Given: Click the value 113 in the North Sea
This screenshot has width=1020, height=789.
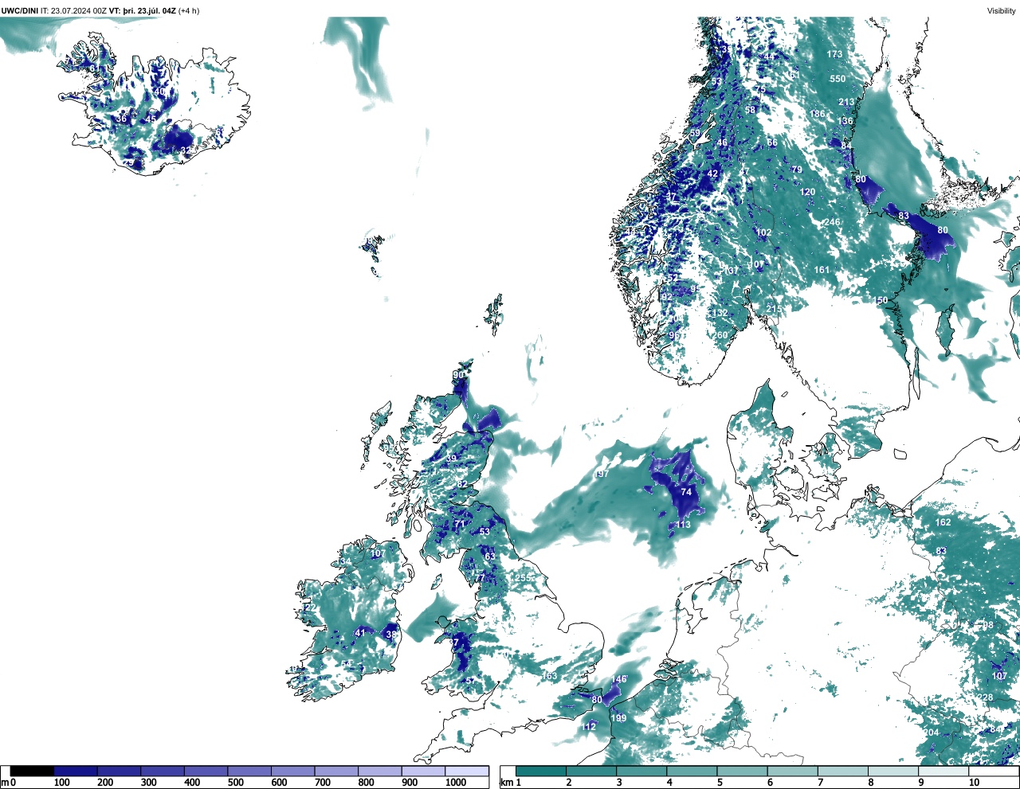Looking at the screenshot, I should (x=684, y=525).
